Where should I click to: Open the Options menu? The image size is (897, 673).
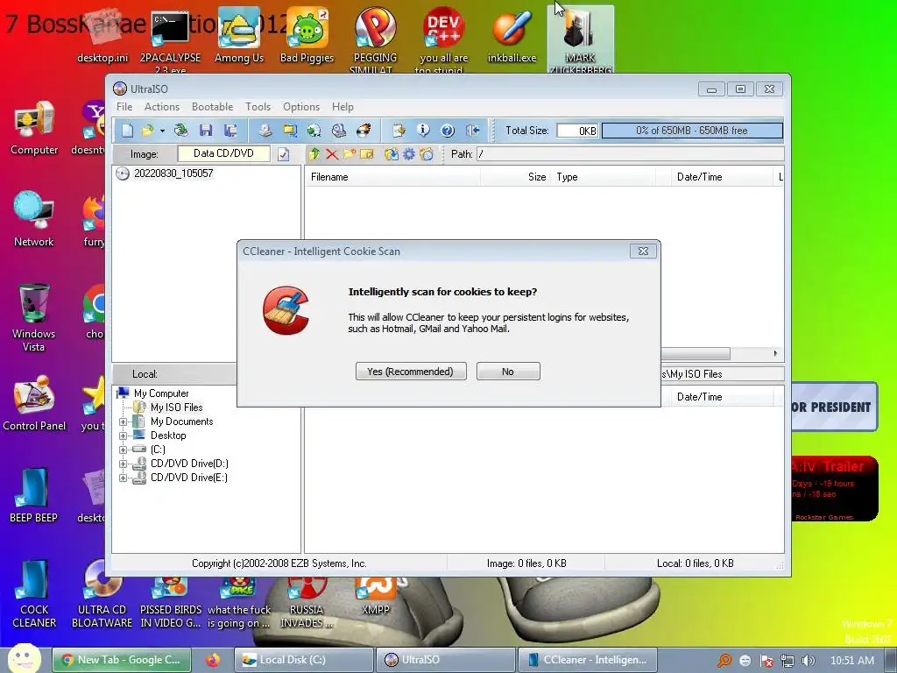click(301, 107)
